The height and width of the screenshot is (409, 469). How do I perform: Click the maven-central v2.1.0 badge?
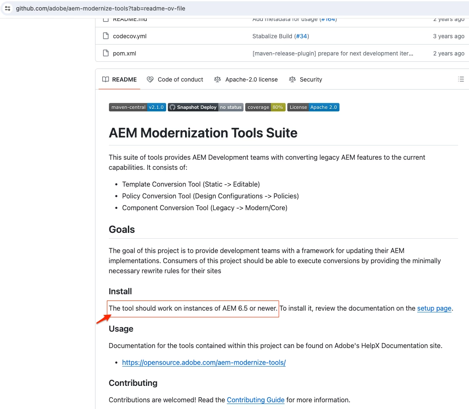[x=137, y=107]
